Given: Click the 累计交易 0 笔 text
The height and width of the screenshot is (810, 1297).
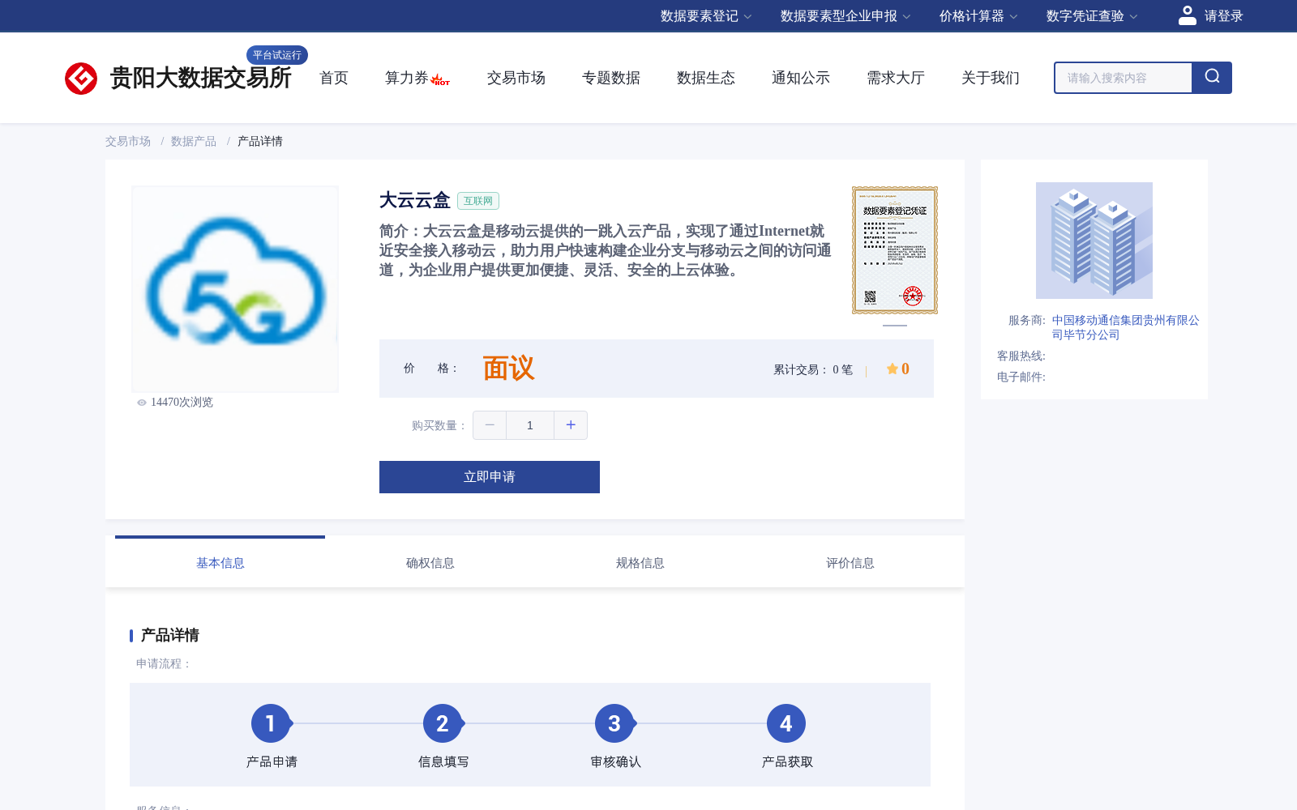Looking at the screenshot, I should pyautogui.click(x=813, y=369).
